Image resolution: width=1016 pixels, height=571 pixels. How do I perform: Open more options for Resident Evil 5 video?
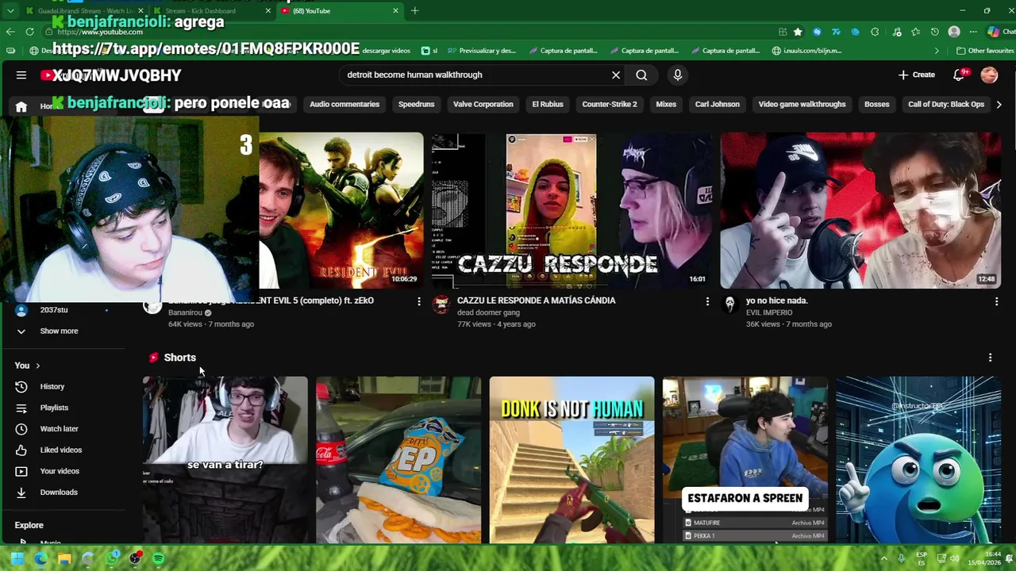pyautogui.click(x=419, y=301)
